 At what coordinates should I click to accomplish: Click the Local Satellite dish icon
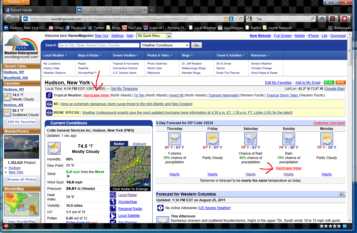(113, 216)
